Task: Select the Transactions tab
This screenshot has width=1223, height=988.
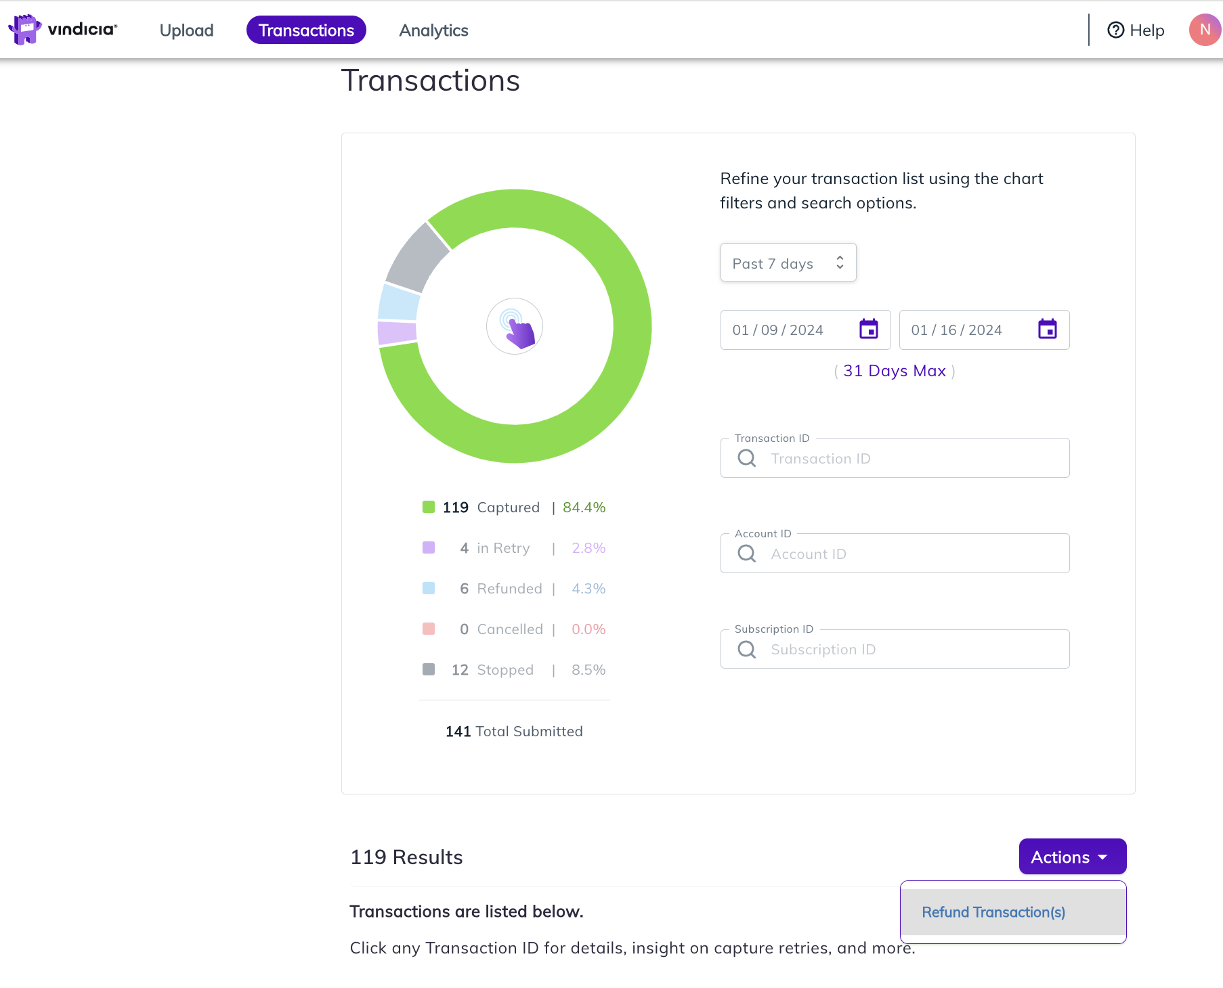Action: pos(306,30)
